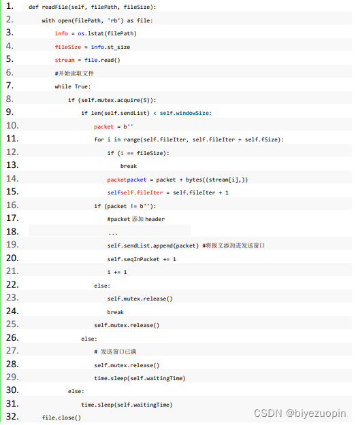Click the '#packet 添加 header' comment
This screenshot has width=356, height=425.
pos(136,219)
